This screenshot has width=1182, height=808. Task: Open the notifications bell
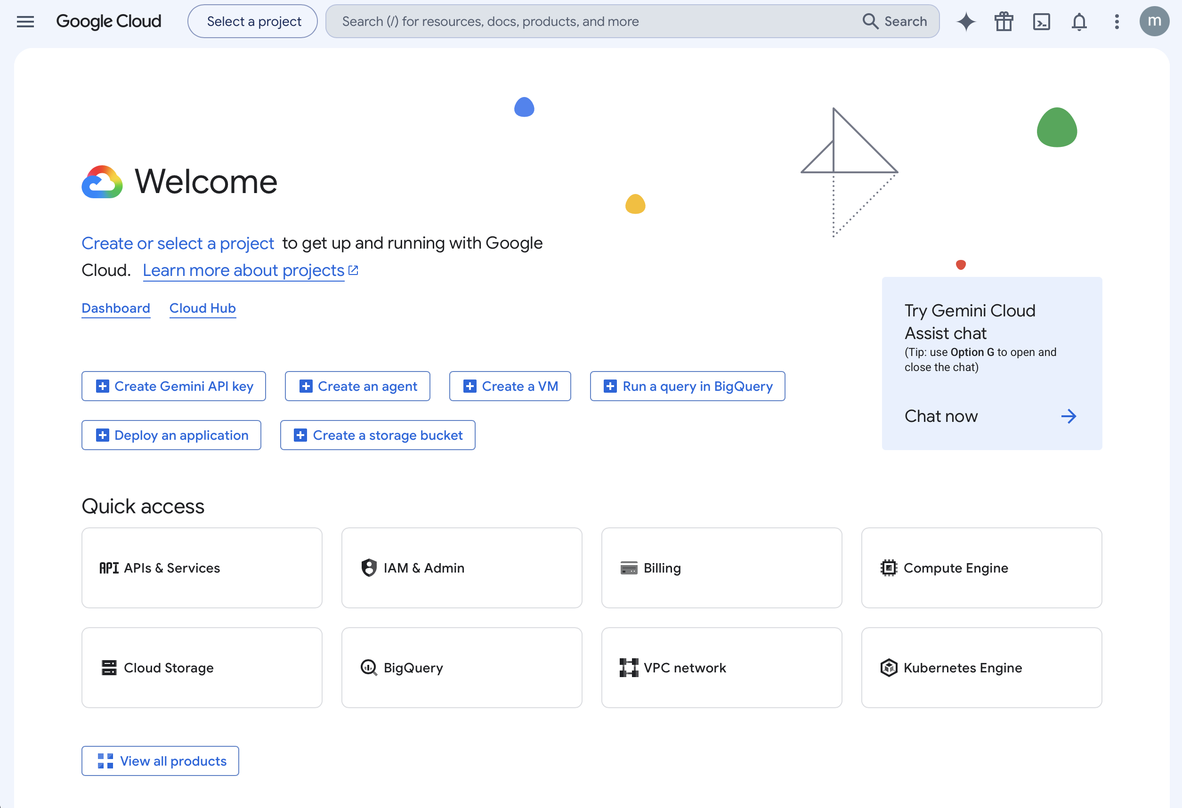pyautogui.click(x=1079, y=22)
